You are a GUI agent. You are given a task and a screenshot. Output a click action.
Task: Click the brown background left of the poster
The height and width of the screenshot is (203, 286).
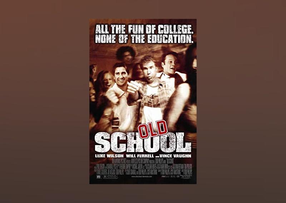click(x=45, y=101)
